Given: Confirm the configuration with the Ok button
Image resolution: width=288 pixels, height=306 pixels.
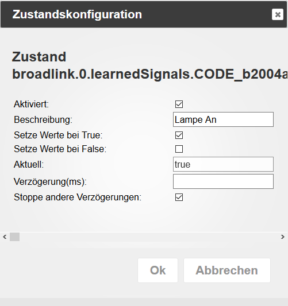Looking at the screenshot, I should [158, 270].
